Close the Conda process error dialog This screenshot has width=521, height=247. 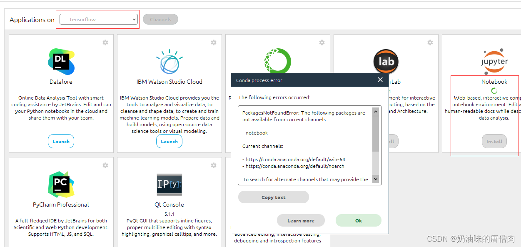tap(380, 80)
